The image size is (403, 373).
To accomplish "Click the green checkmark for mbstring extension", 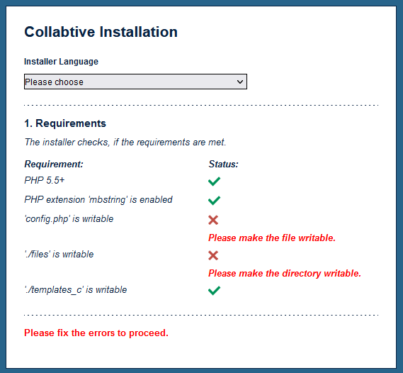I will 214,201.
